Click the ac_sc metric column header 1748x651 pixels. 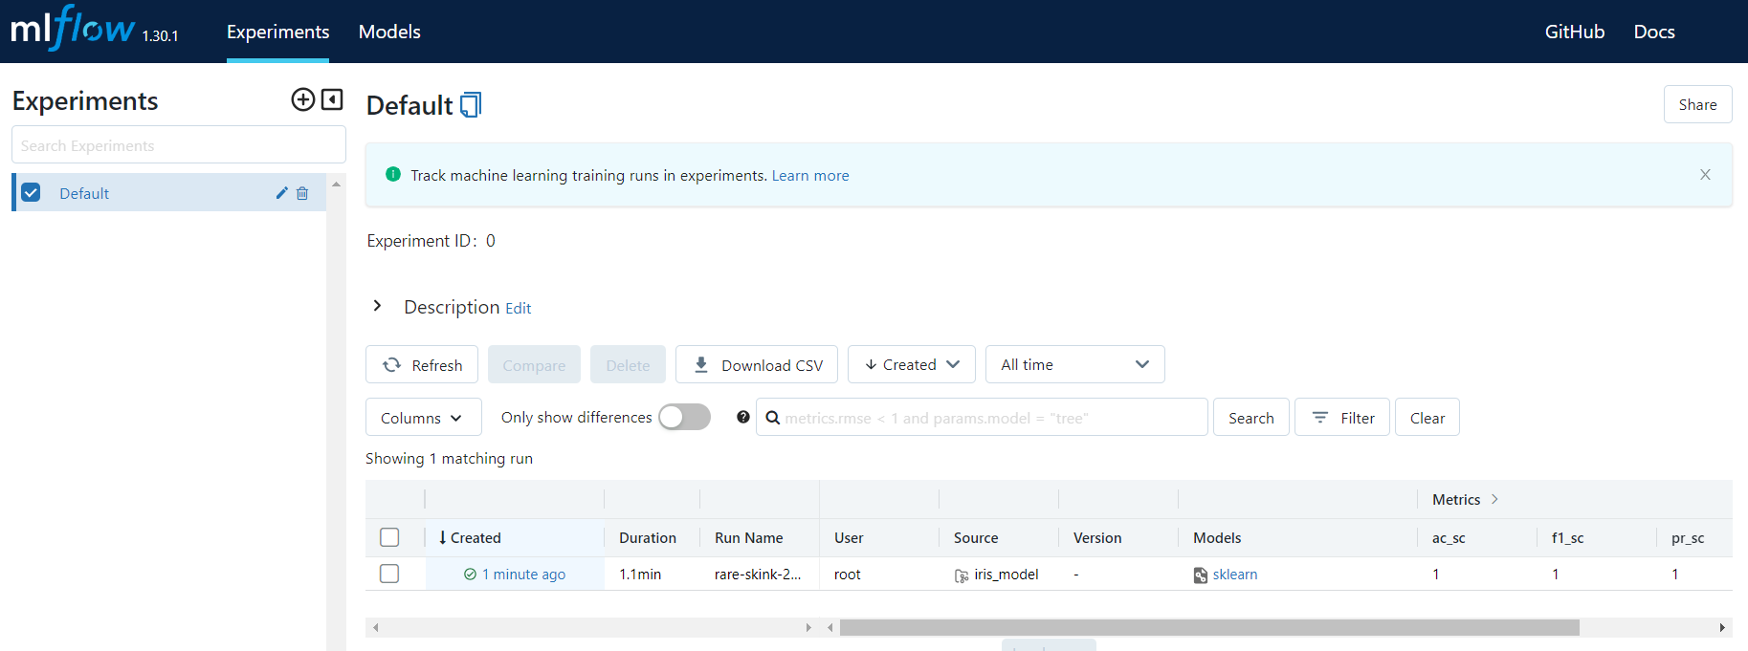(1449, 537)
